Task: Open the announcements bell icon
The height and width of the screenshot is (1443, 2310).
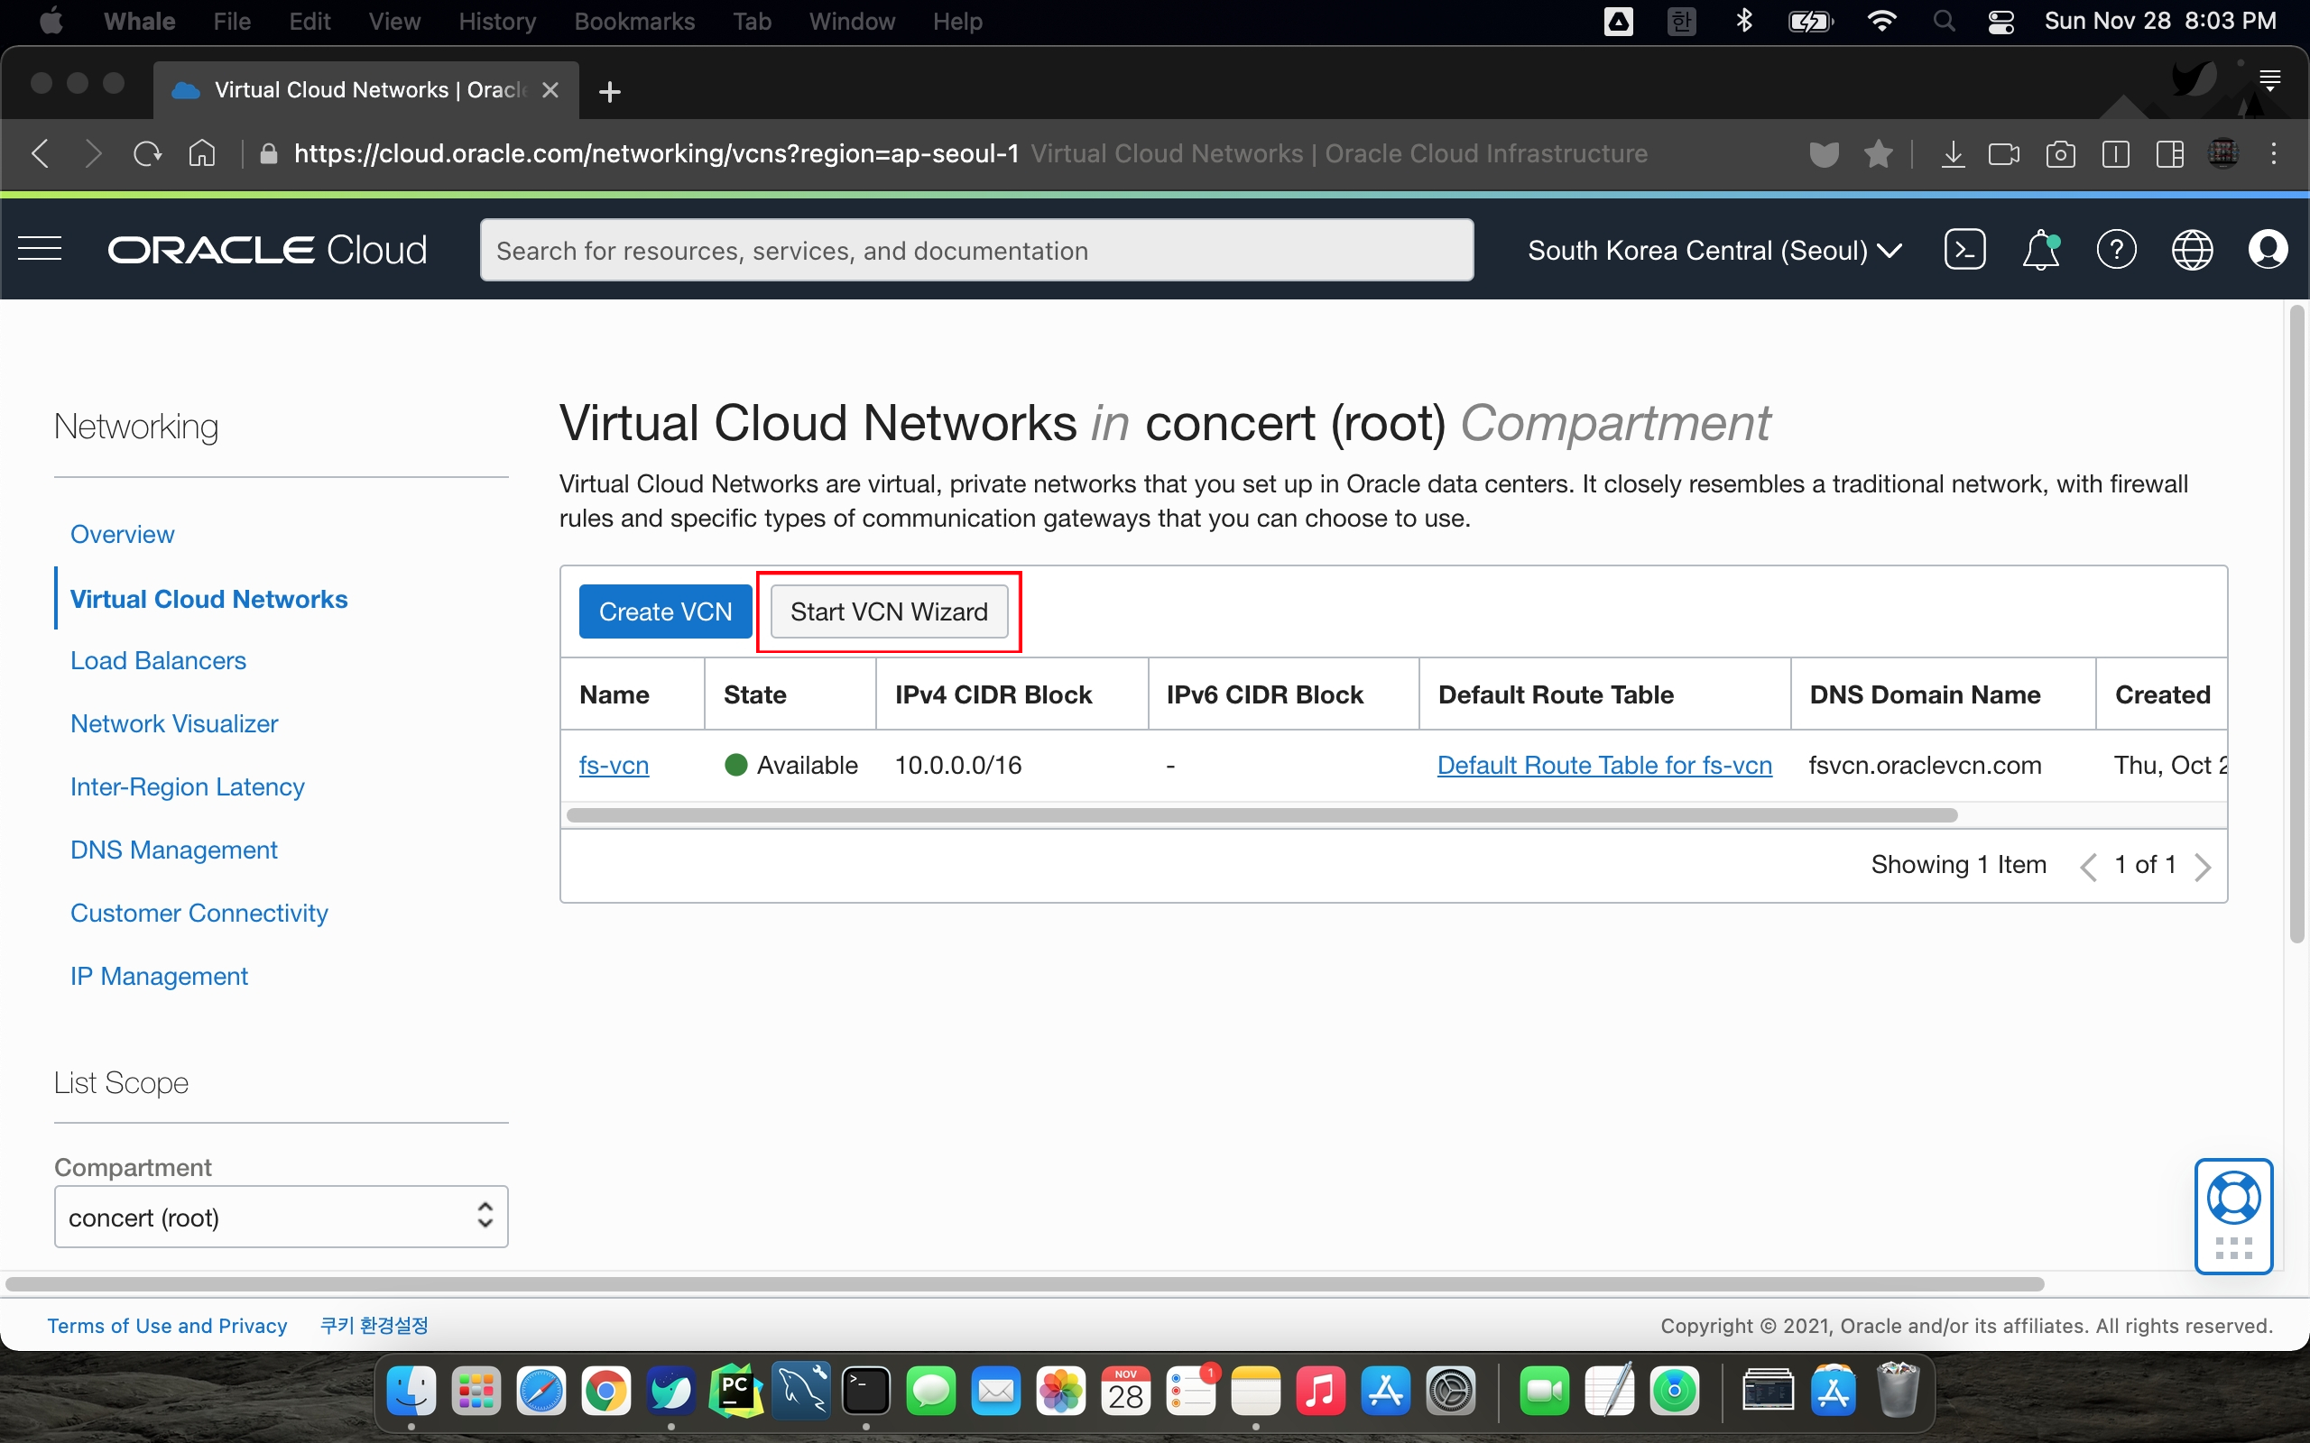Action: click(x=2040, y=250)
